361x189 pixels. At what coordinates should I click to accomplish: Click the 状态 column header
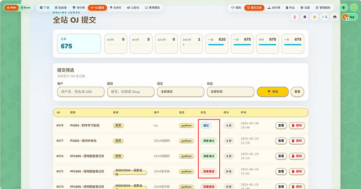pos(203,113)
